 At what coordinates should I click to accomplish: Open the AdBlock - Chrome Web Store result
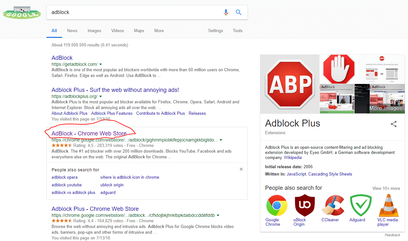click(89, 134)
